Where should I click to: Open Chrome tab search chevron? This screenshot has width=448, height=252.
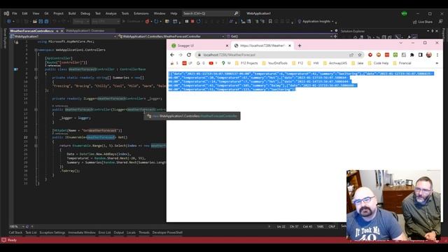coord(401,43)
